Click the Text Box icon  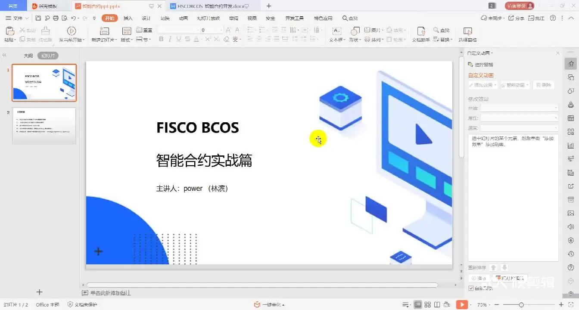point(337,31)
